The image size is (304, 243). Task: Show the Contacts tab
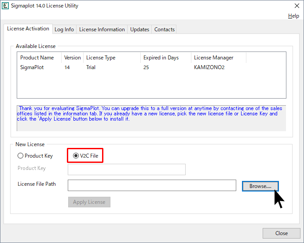[x=165, y=29]
